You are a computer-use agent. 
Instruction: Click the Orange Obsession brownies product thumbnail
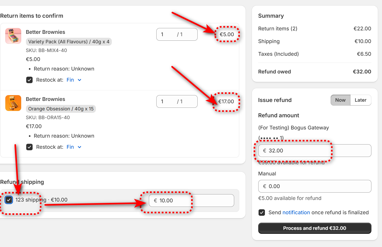13,103
